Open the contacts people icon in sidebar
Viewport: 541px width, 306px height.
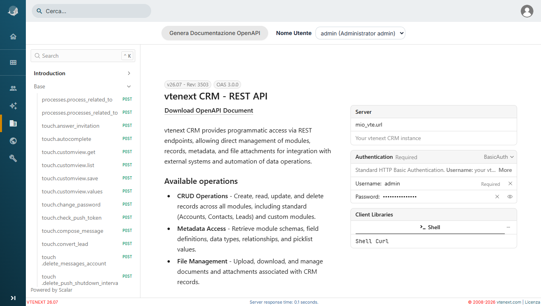[x=13, y=88]
